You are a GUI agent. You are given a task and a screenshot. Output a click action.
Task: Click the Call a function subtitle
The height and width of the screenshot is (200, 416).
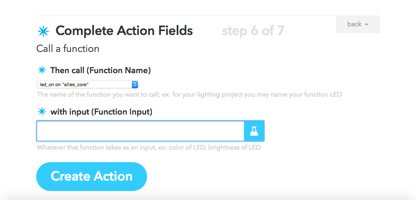[68, 49]
